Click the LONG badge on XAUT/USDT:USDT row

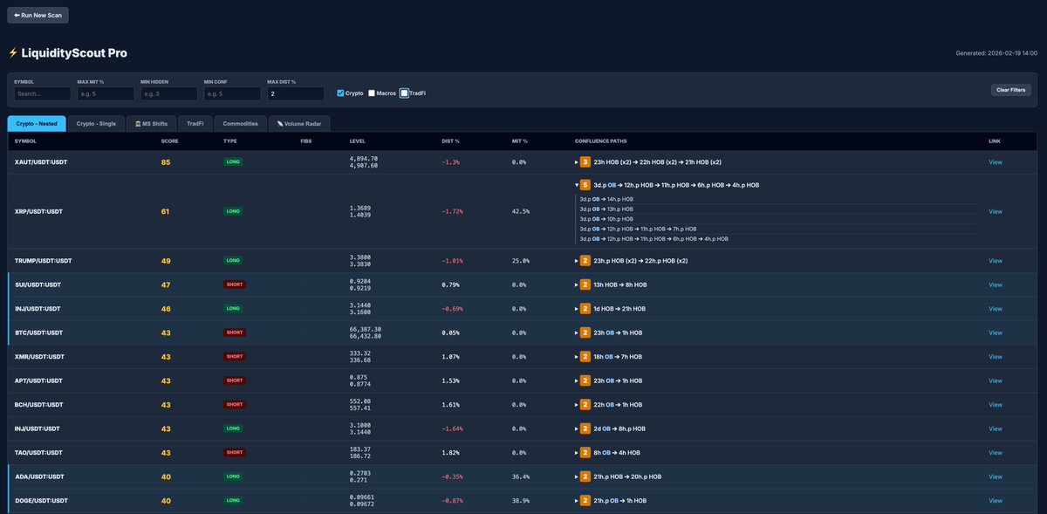pyautogui.click(x=233, y=162)
